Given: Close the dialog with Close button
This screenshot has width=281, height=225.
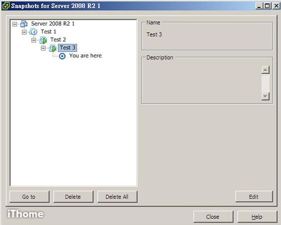Looking at the screenshot, I should [x=213, y=217].
